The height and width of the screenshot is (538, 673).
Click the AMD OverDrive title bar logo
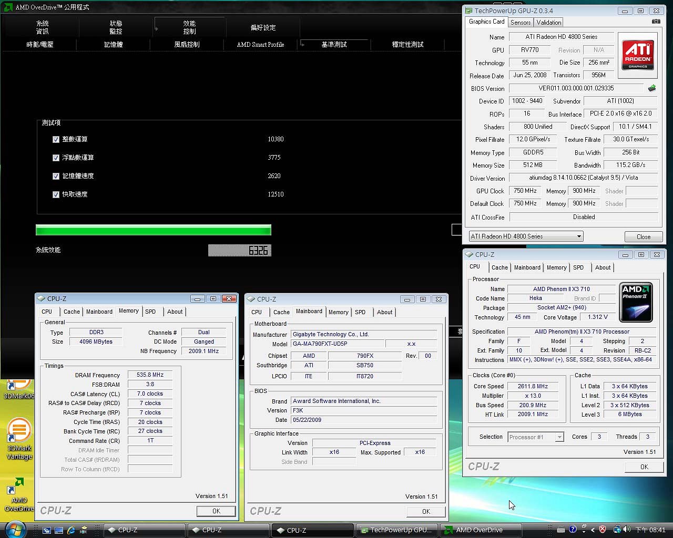point(8,7)
